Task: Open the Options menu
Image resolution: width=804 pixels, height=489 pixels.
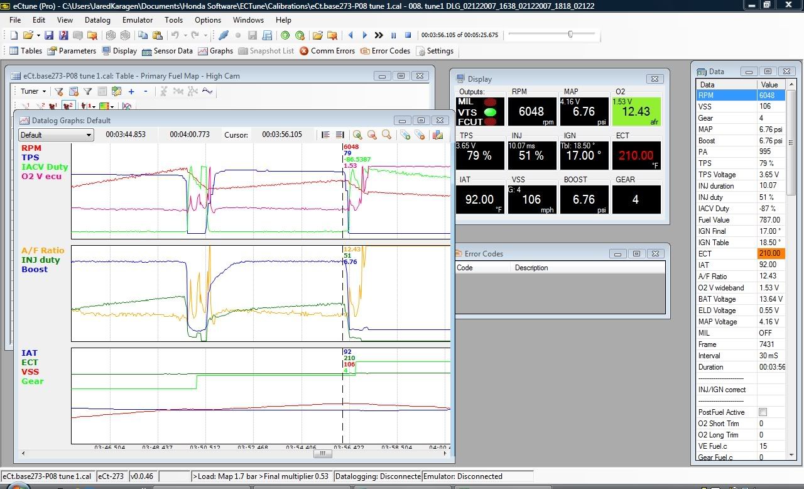Action: coord(208,20)
